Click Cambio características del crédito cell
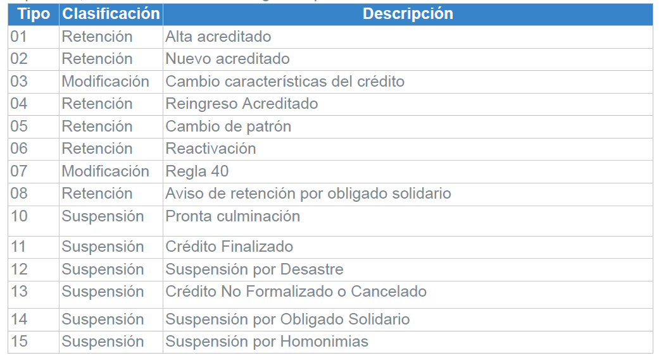This screenshot has height=358, width=666. tap(408, 82)
